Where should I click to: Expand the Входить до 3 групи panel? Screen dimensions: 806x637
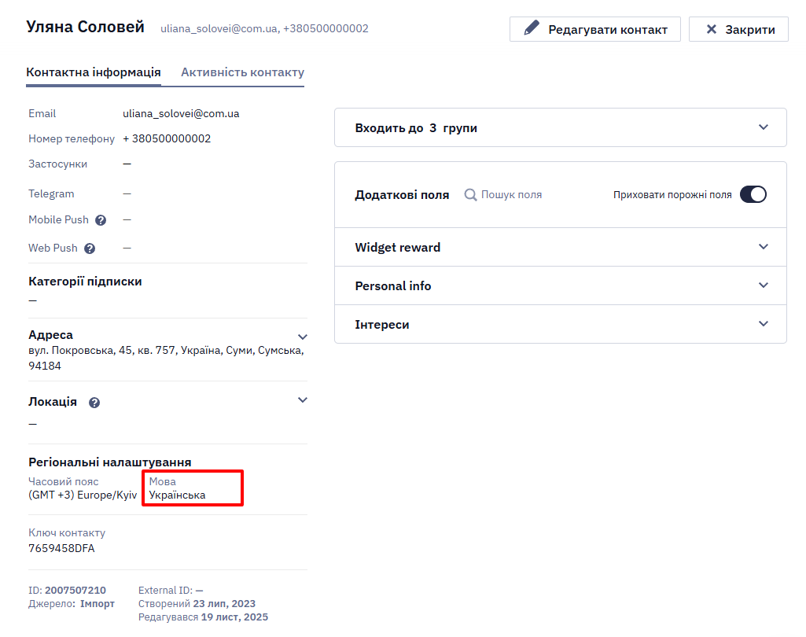click(561, 127)
